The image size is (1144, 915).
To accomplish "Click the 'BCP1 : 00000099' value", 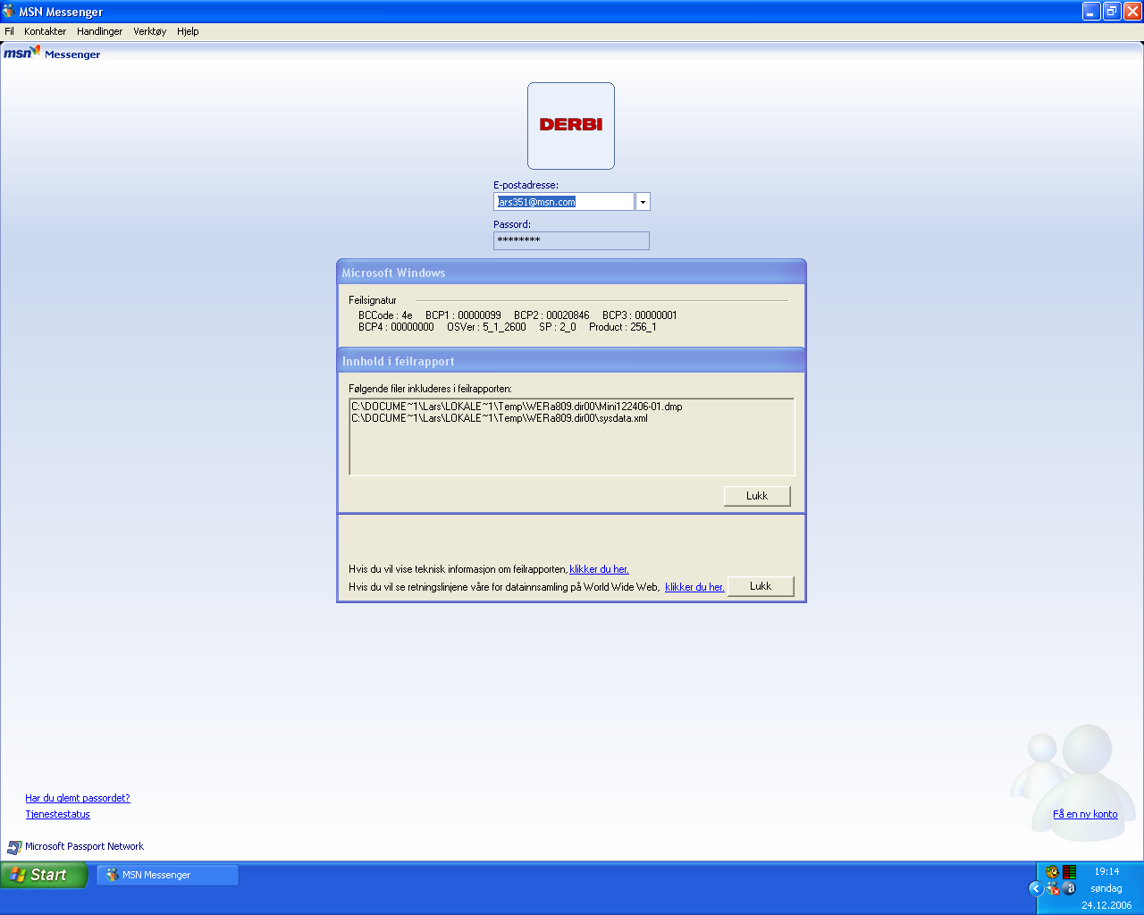I will pyautogui.click(x=463, y=315).
